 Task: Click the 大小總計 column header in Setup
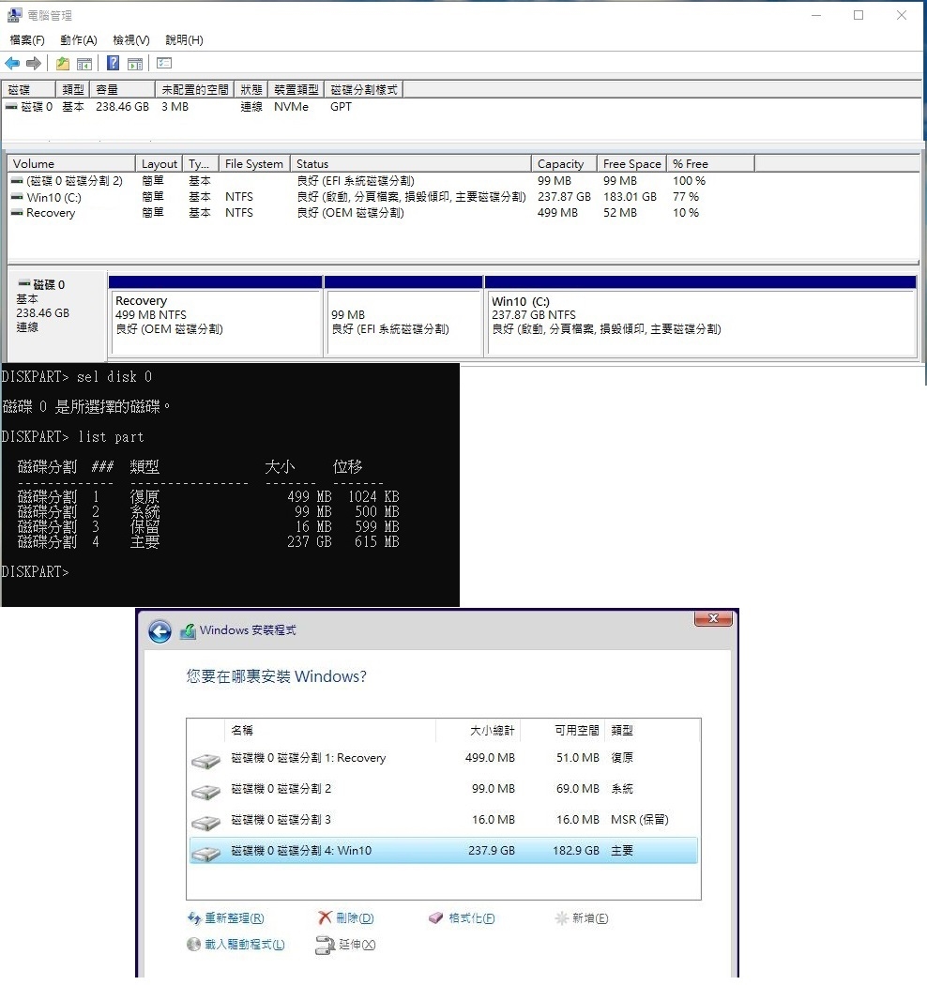coord(479,731)
